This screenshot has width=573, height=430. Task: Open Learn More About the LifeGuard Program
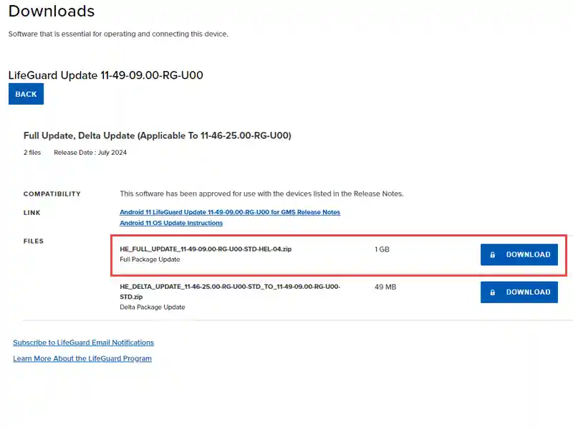pyautogui.click(x=82, y=359)
